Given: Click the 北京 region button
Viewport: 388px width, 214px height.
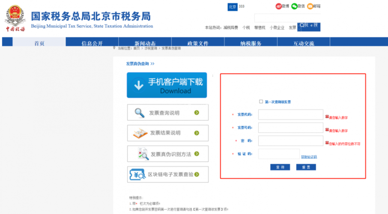Looking at the screenshot, I should tap(233, 7).
